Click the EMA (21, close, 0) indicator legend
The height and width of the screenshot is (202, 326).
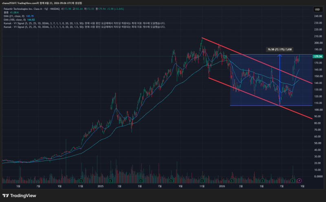(14, 16)
